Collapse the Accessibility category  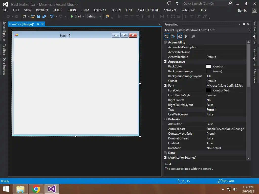pos(165,42)
